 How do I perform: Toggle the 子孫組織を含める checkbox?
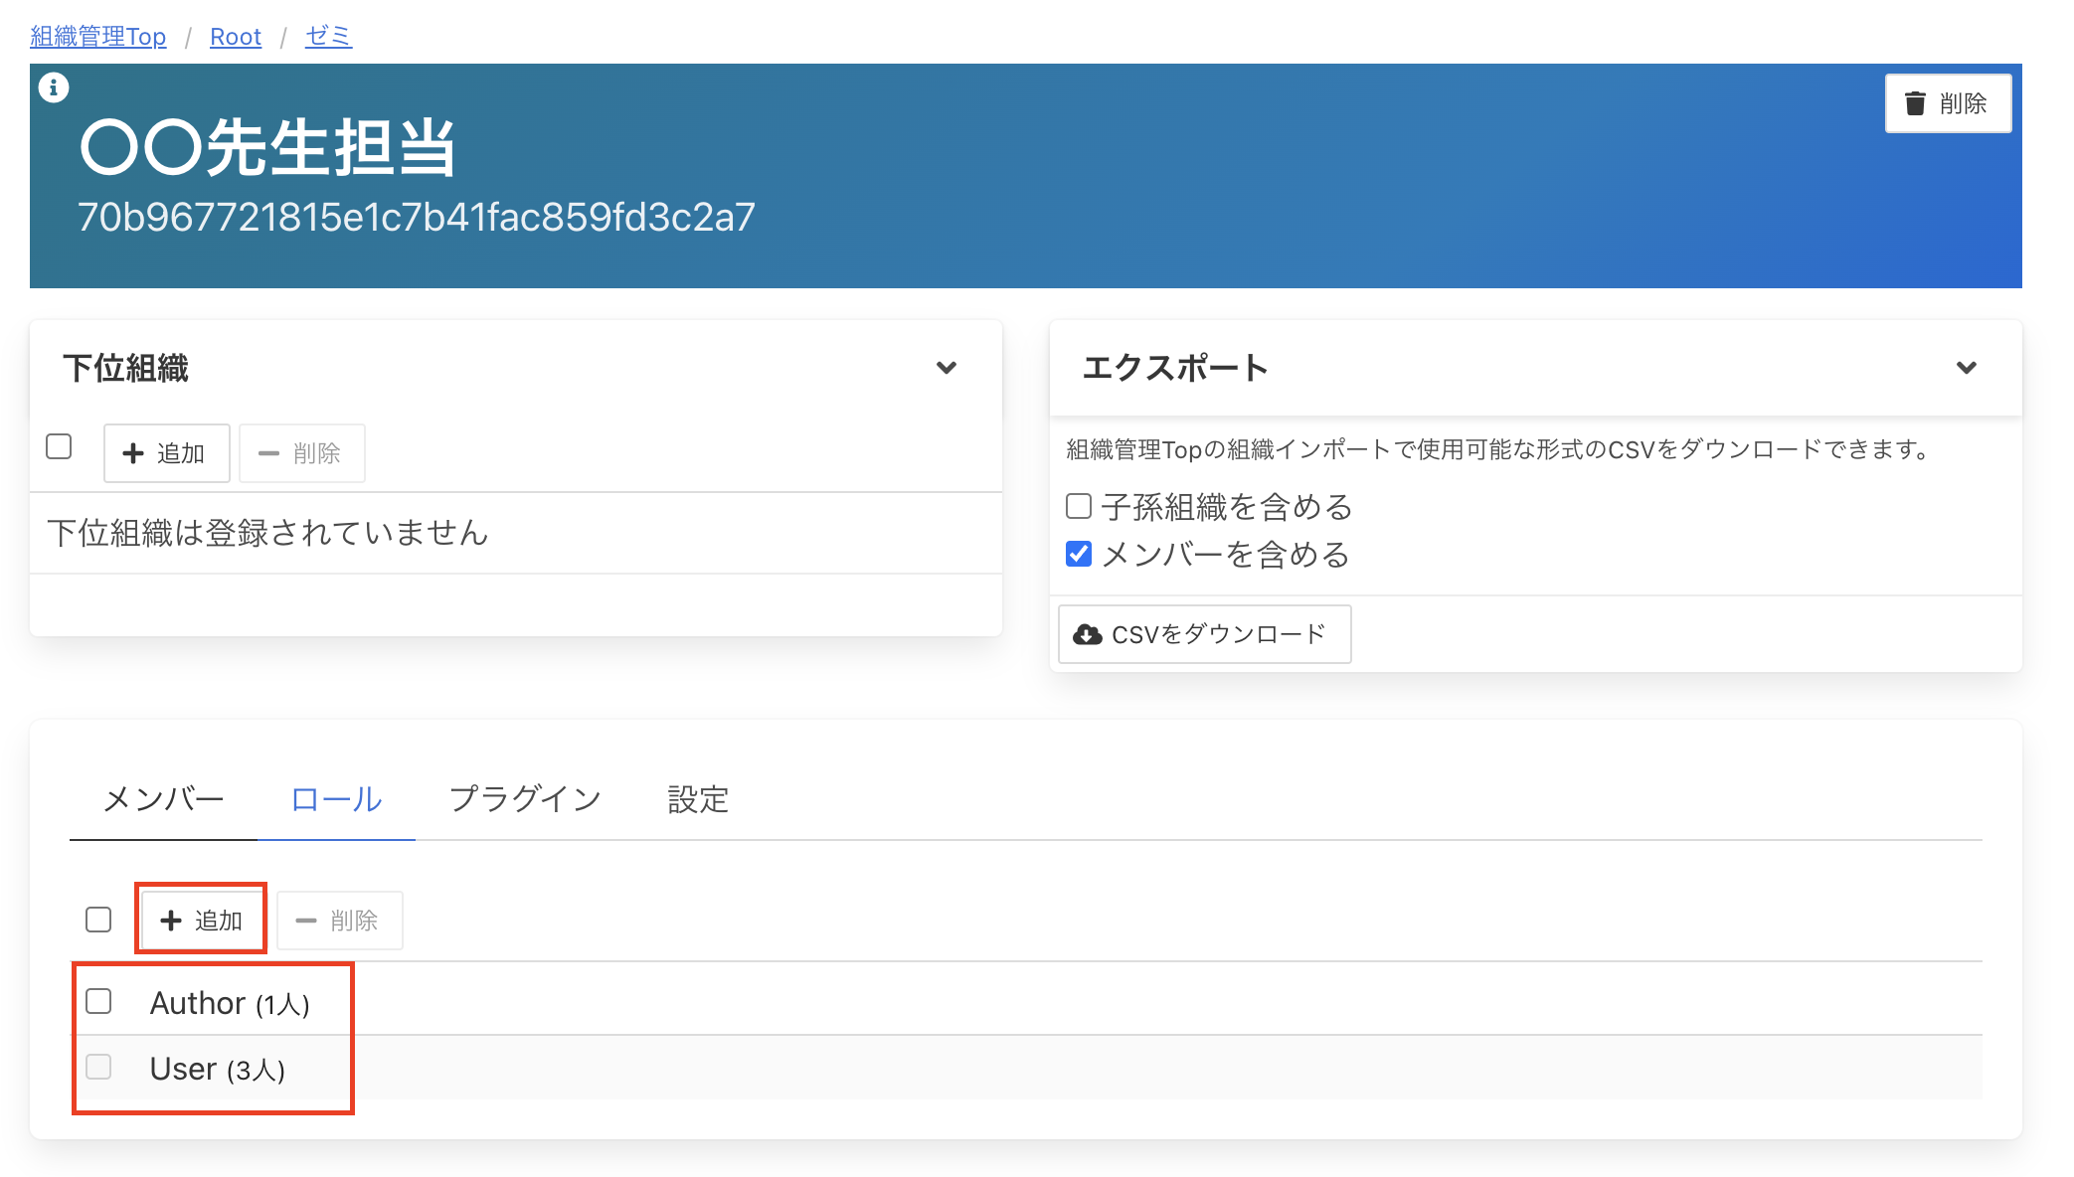1079,506
